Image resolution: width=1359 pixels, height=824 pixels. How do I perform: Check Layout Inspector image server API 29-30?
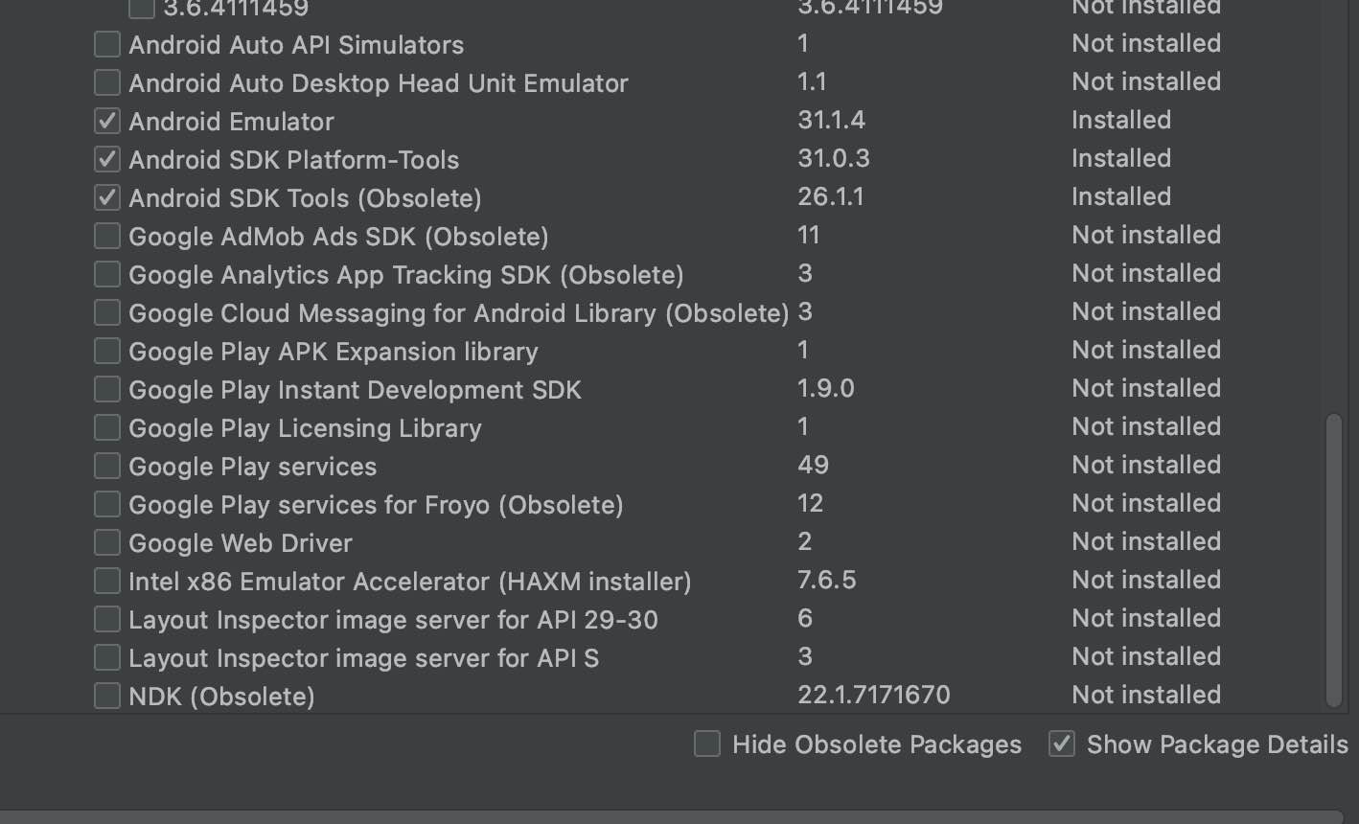pos(107,619)
